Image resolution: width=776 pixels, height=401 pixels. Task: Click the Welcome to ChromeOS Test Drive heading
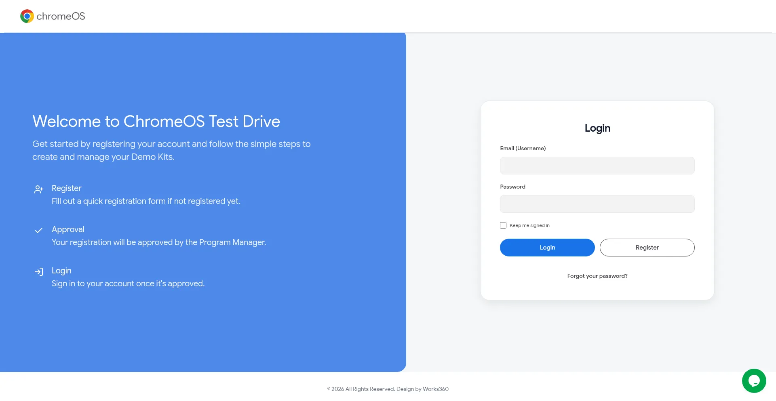[156, 121]
